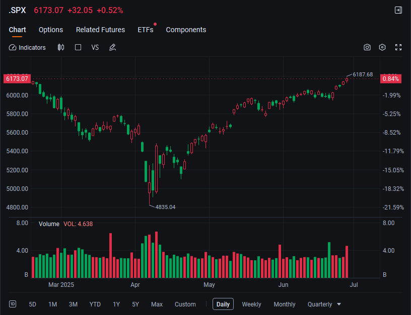Screen dimensions: 411x315
Task: Change the candlestick chart type
Action: click(x=61, y=47)
